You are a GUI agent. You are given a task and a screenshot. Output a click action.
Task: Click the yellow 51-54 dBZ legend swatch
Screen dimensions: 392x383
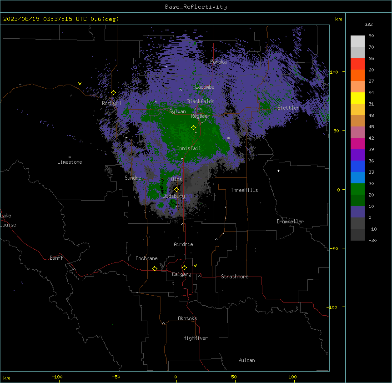point(357,98)
